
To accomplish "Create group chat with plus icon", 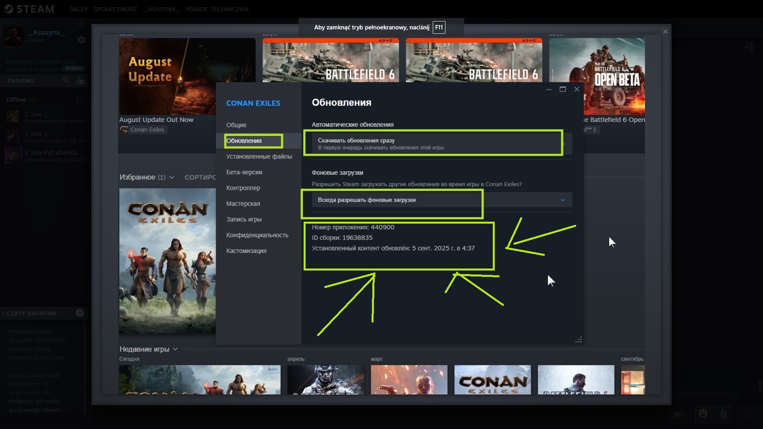I will (80, 313).
